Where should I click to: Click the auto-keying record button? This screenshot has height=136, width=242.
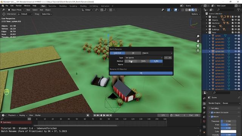tap(88, 115)
